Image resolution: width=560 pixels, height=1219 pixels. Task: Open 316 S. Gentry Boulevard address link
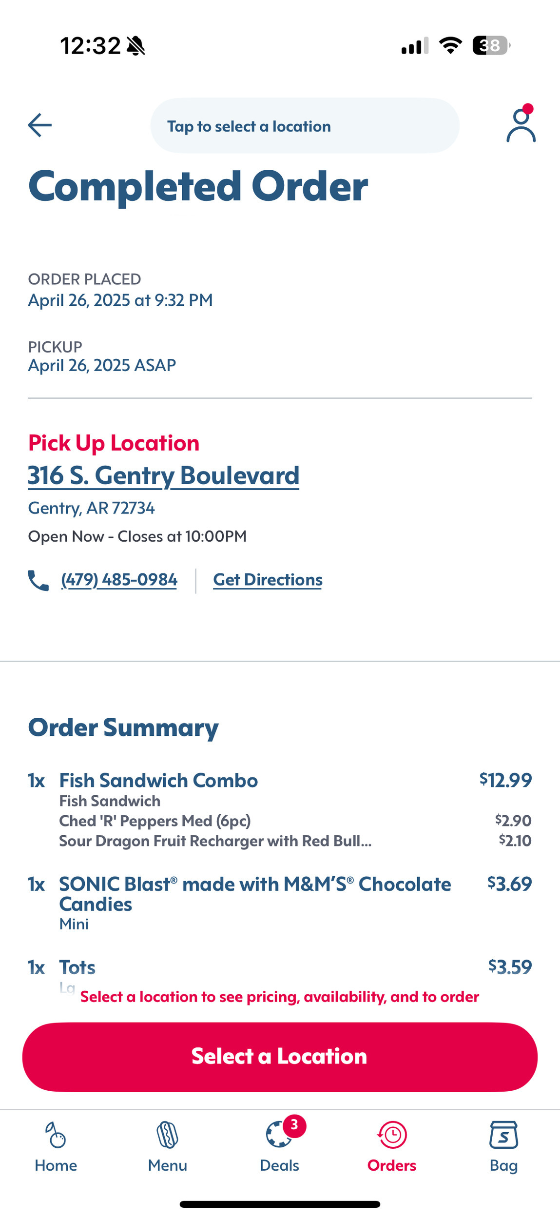(x=163, y=475)
